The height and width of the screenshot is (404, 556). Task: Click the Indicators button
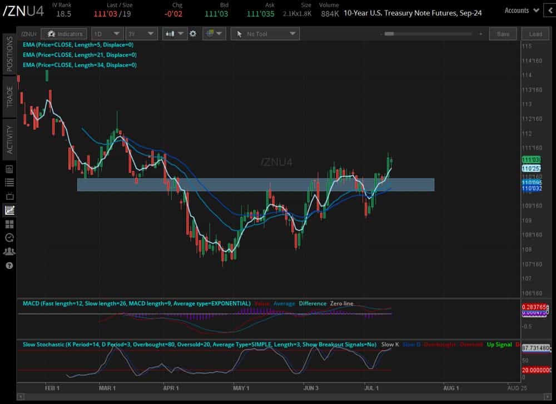coord(64,34)
